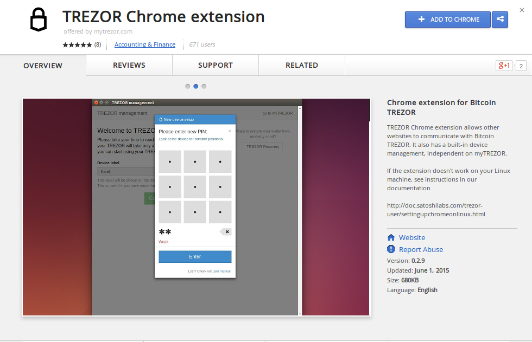Select the third screenshot carousel dot

pos(204,86)
